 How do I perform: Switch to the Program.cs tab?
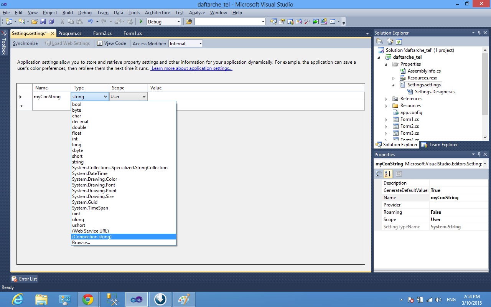tap(70, 33)
